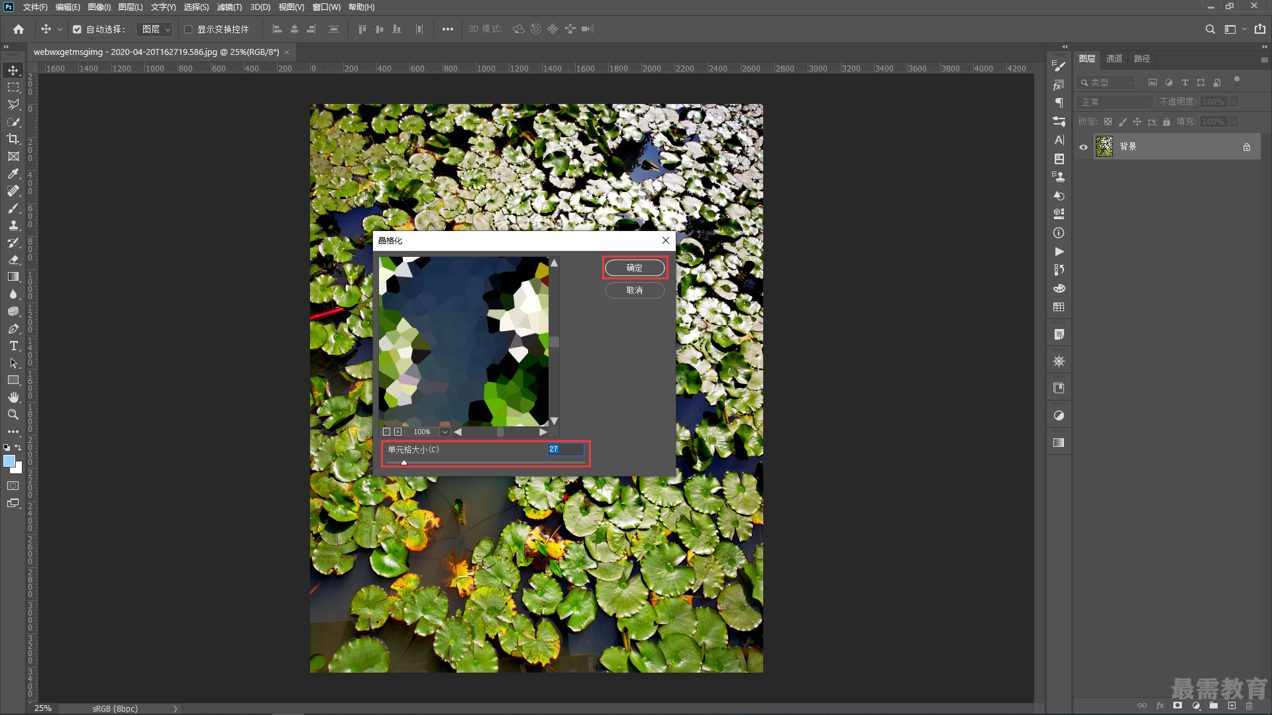Toggle lock transparent pixels icon
This screenshot has width=1272, height=715.
(1108, 122)
